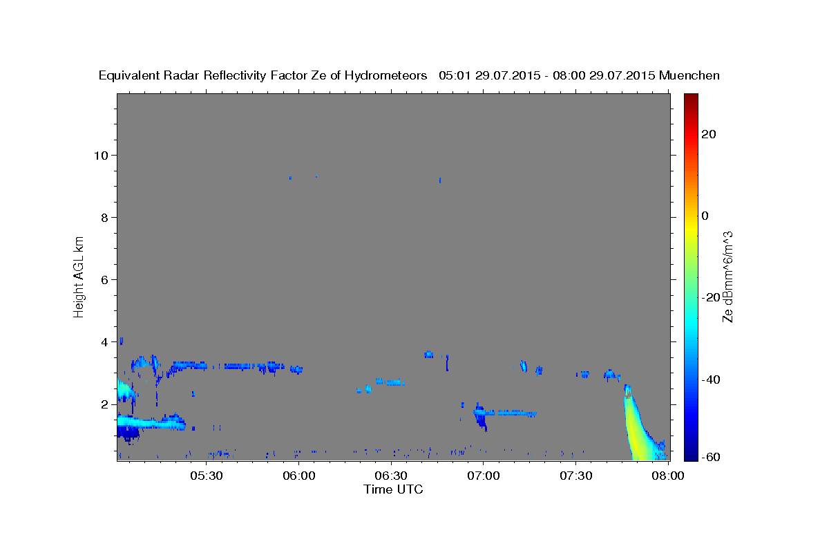Click the "Time UTC" axis label
The image size is (829, 553).
click(x=393, y=489)
